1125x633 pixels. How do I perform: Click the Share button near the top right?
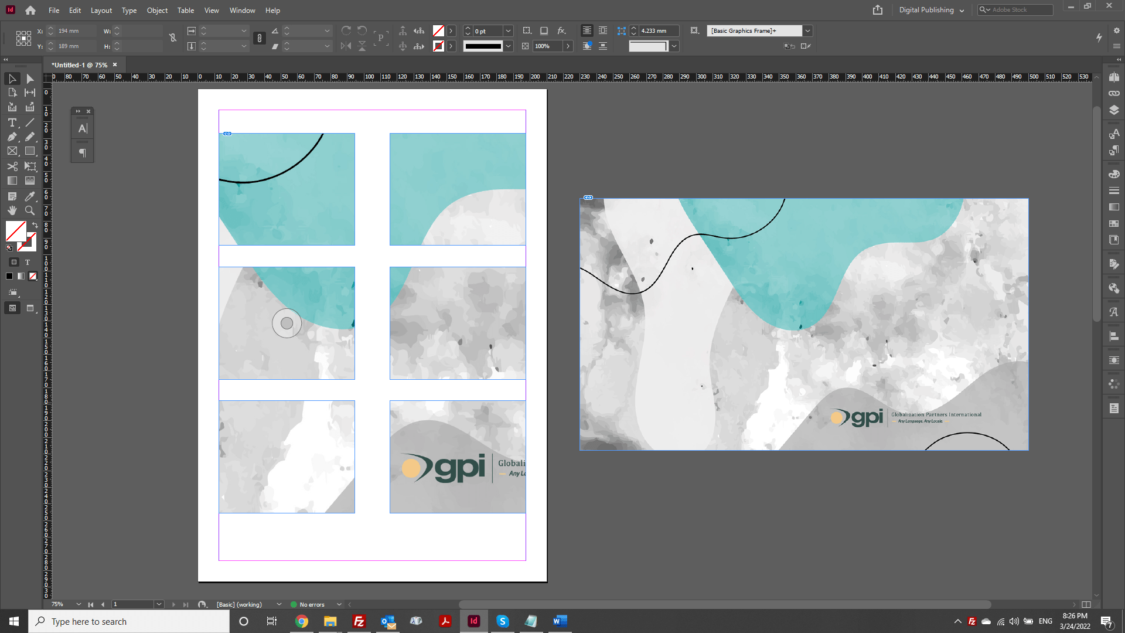coord(877,10)
